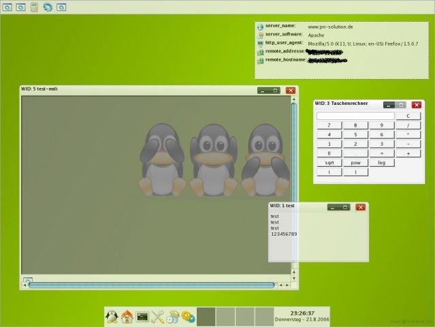Click the multiply (*) key in Taschenrechner

pos(408,135)
